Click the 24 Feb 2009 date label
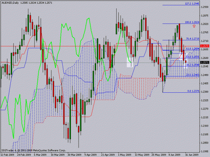Screen dimensions: 210x157 point(24,155)
